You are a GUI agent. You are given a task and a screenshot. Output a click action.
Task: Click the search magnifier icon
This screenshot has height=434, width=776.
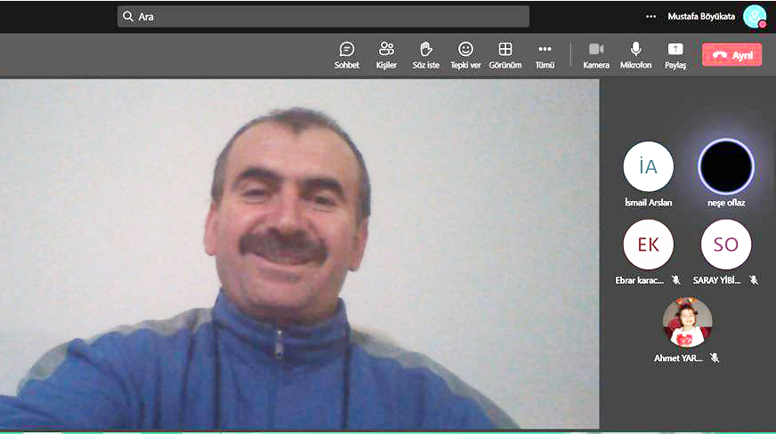click(x=128, y=16)
